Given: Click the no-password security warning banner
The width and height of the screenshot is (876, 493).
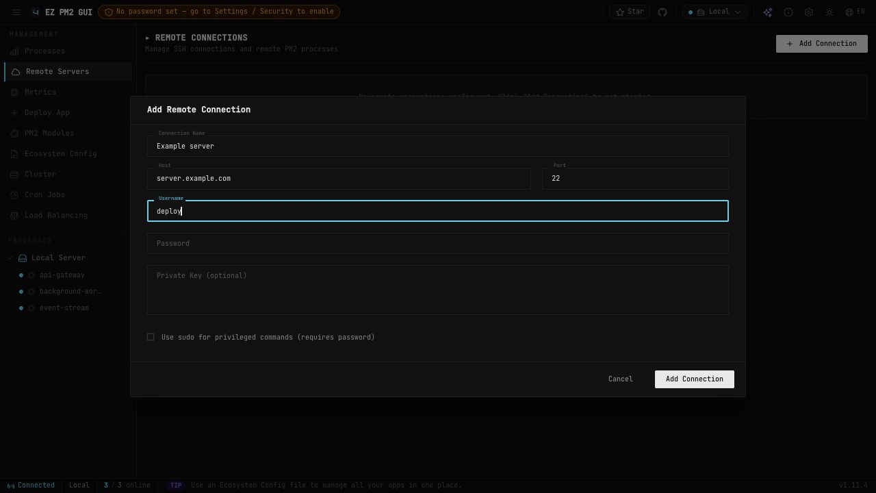Looking at the screenshot, I should [x=219, y=12].
